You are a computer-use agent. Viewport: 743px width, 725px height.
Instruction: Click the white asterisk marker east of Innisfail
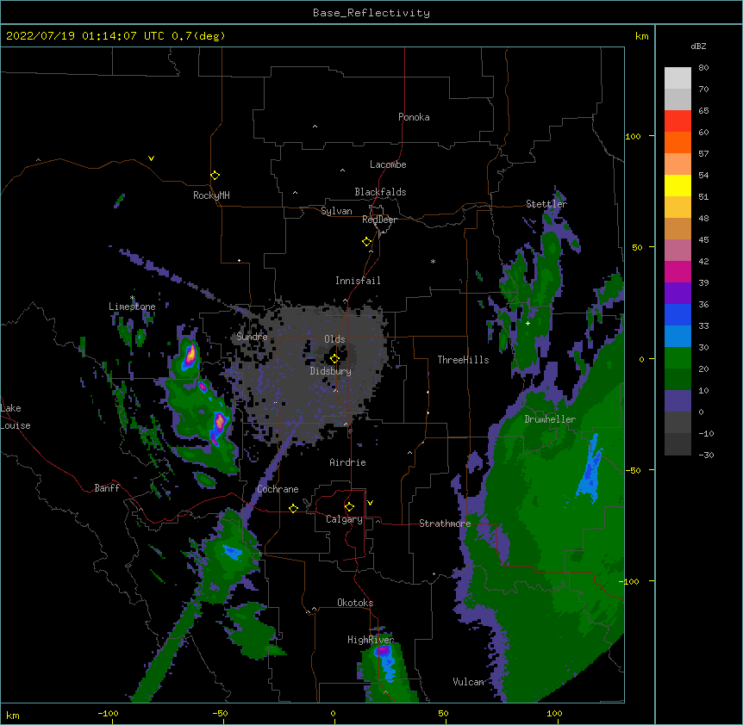(x=433, y=261)
